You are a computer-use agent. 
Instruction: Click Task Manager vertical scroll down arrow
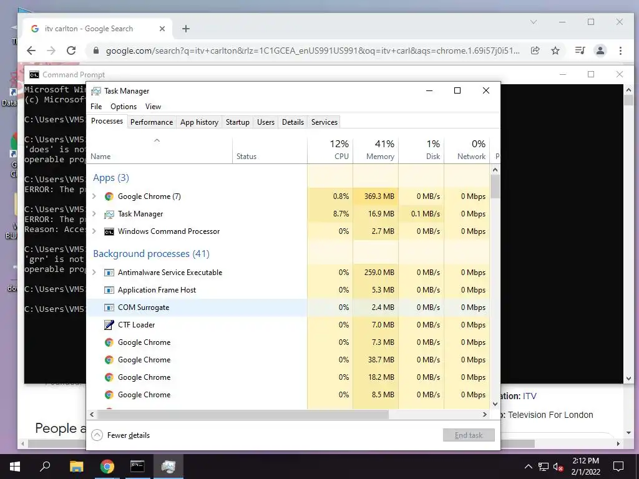pyautogui.click(x=495, y=404)
